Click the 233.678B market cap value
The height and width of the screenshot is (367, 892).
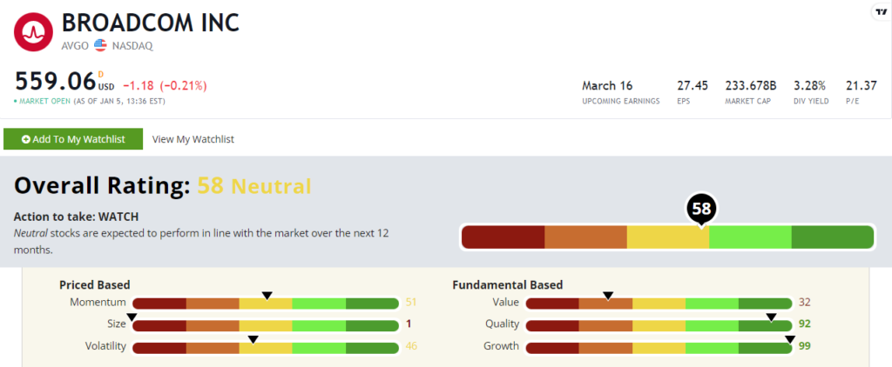pyautogui.click(x=751, y=86)
